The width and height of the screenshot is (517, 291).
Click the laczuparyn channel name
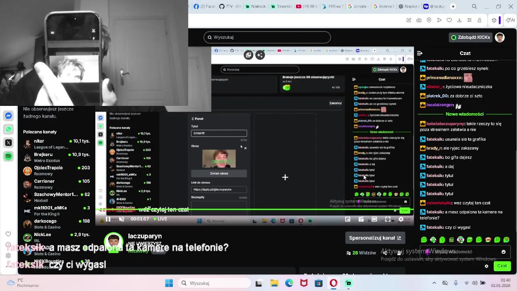pyautogui.click(x=145, y=236)
